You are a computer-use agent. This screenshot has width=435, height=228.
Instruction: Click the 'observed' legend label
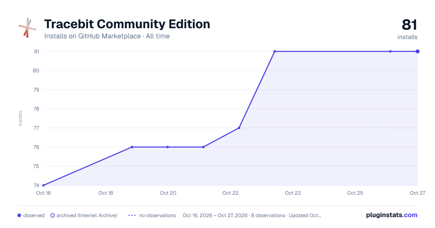(34, 215)
